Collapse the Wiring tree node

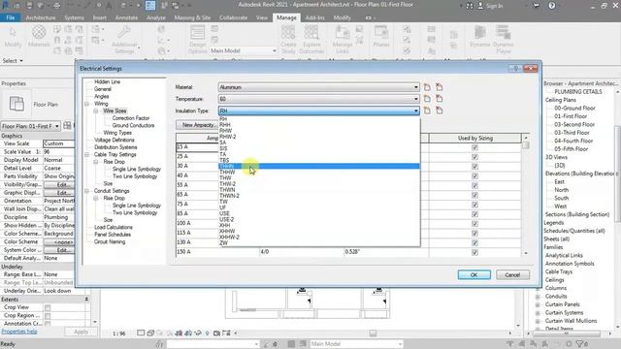pos(86,104)
